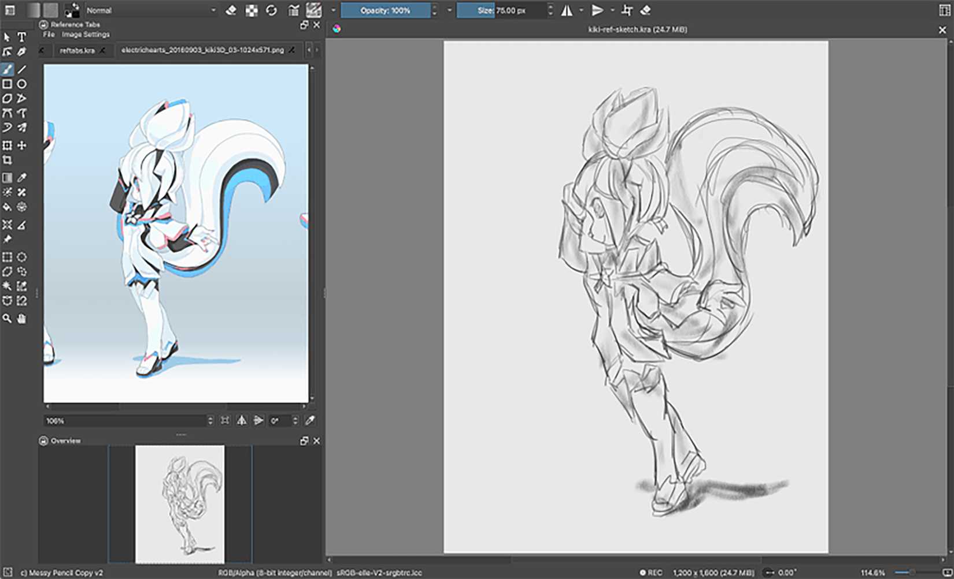The width and height of the screenshot is (954, 579).
Task: Select the Crop tool
Action: [x=8, y=161]
